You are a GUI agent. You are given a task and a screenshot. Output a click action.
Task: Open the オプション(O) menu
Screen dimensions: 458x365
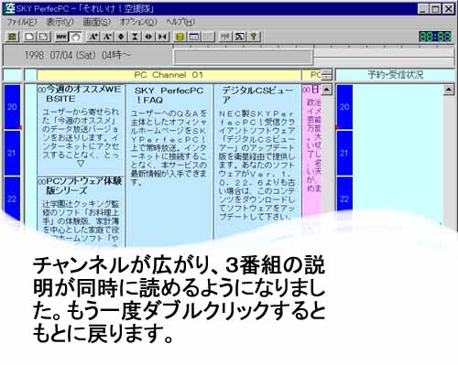point(138,22)
